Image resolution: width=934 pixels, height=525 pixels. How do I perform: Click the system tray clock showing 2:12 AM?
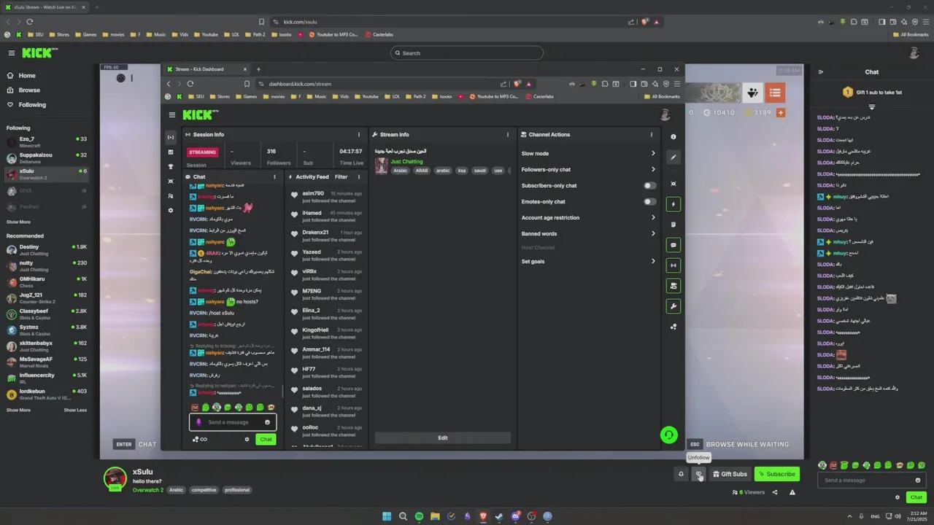pyautogui.click(x=917, y=516)
